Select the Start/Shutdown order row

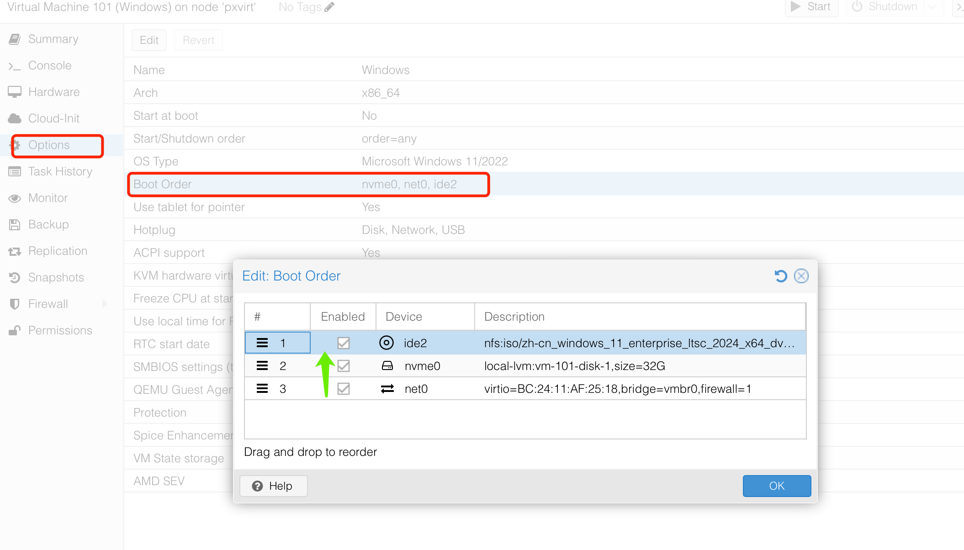(x=544, y=138)
